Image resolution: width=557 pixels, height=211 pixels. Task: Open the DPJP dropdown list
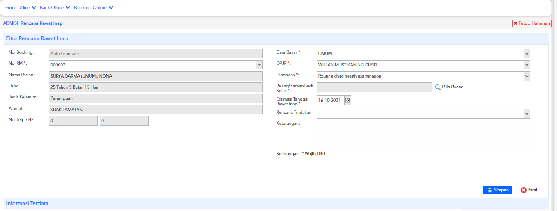click(527, 65)
